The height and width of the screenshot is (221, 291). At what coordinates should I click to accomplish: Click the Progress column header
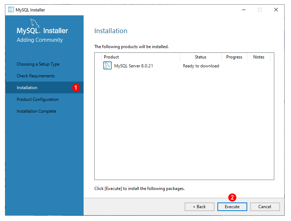tap(234, 57)
